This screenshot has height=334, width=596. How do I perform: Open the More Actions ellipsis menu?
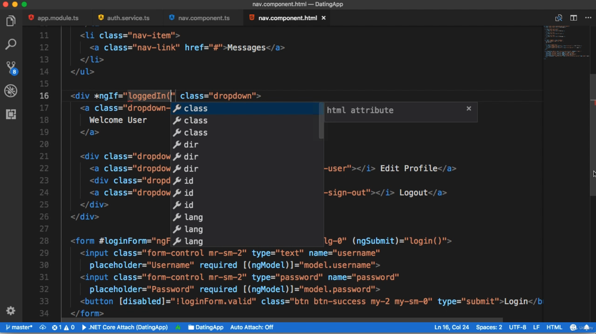(x=588, y=18)
